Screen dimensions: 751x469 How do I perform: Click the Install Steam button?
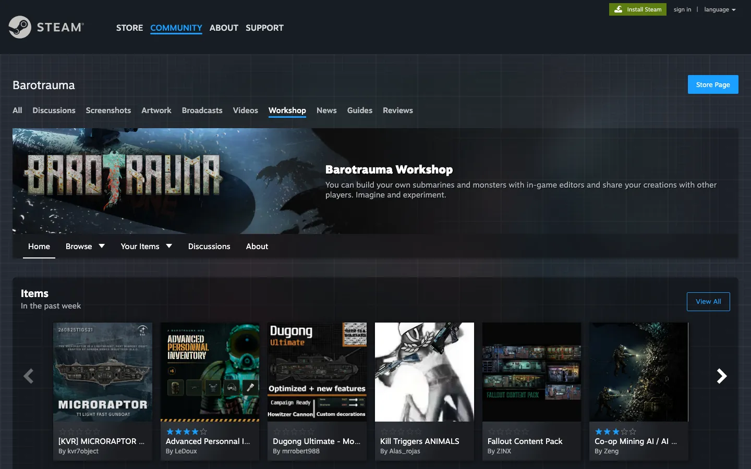click(x=638, y=9)
